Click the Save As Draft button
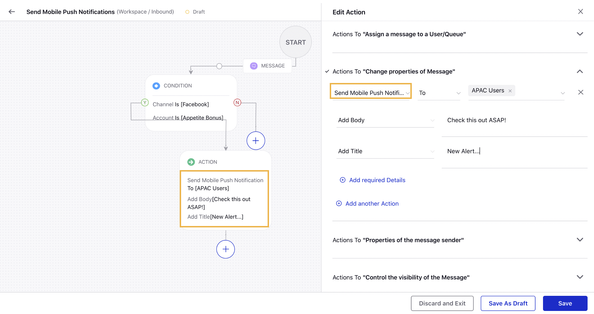This screenshot has width=594, height=314. 508,303
